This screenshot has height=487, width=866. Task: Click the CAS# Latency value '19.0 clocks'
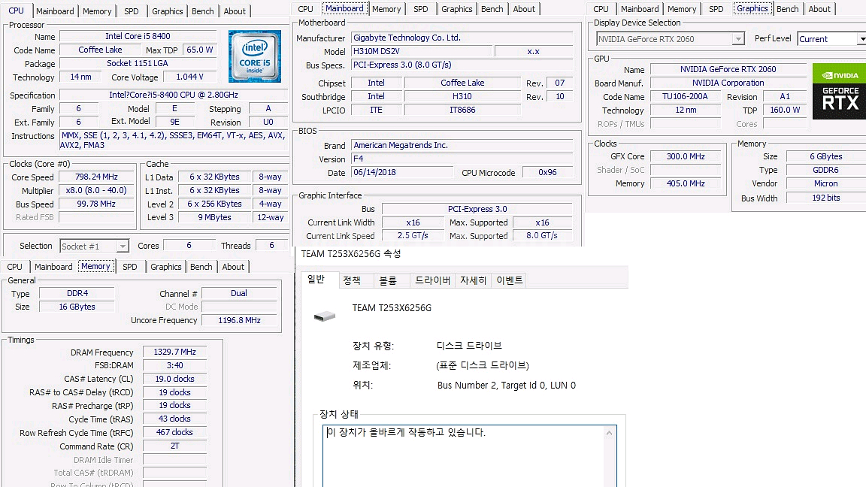(174, 379)
